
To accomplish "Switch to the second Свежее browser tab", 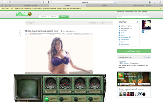I will click(x=105, y=5).
